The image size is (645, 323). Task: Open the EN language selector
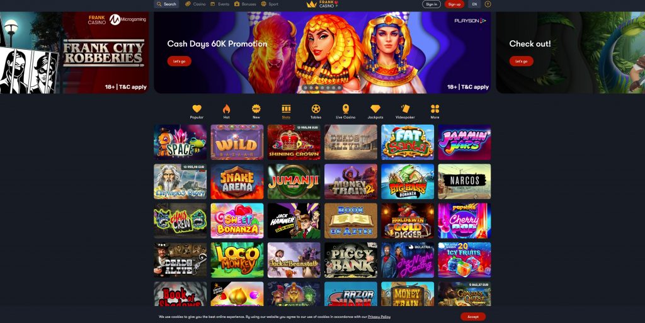point(474,4)
